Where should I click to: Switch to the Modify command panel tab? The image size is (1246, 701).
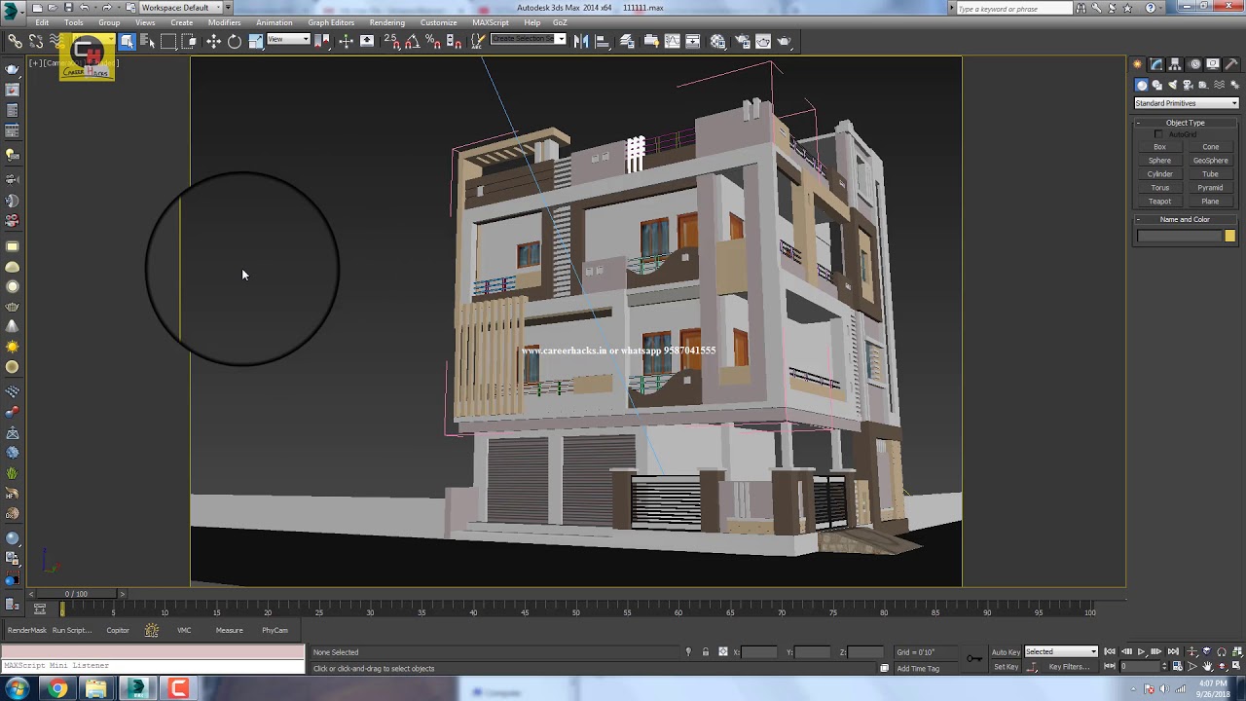1155,64
